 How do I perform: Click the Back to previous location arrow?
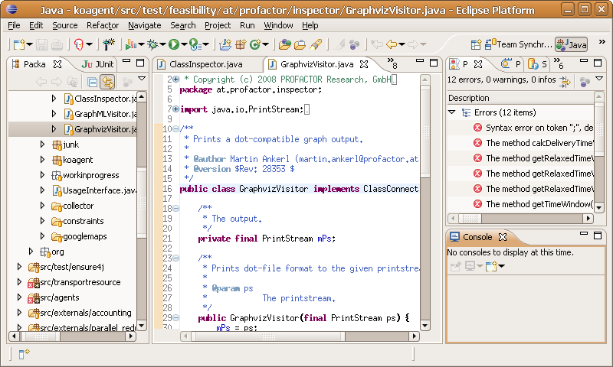coord(392,44)
